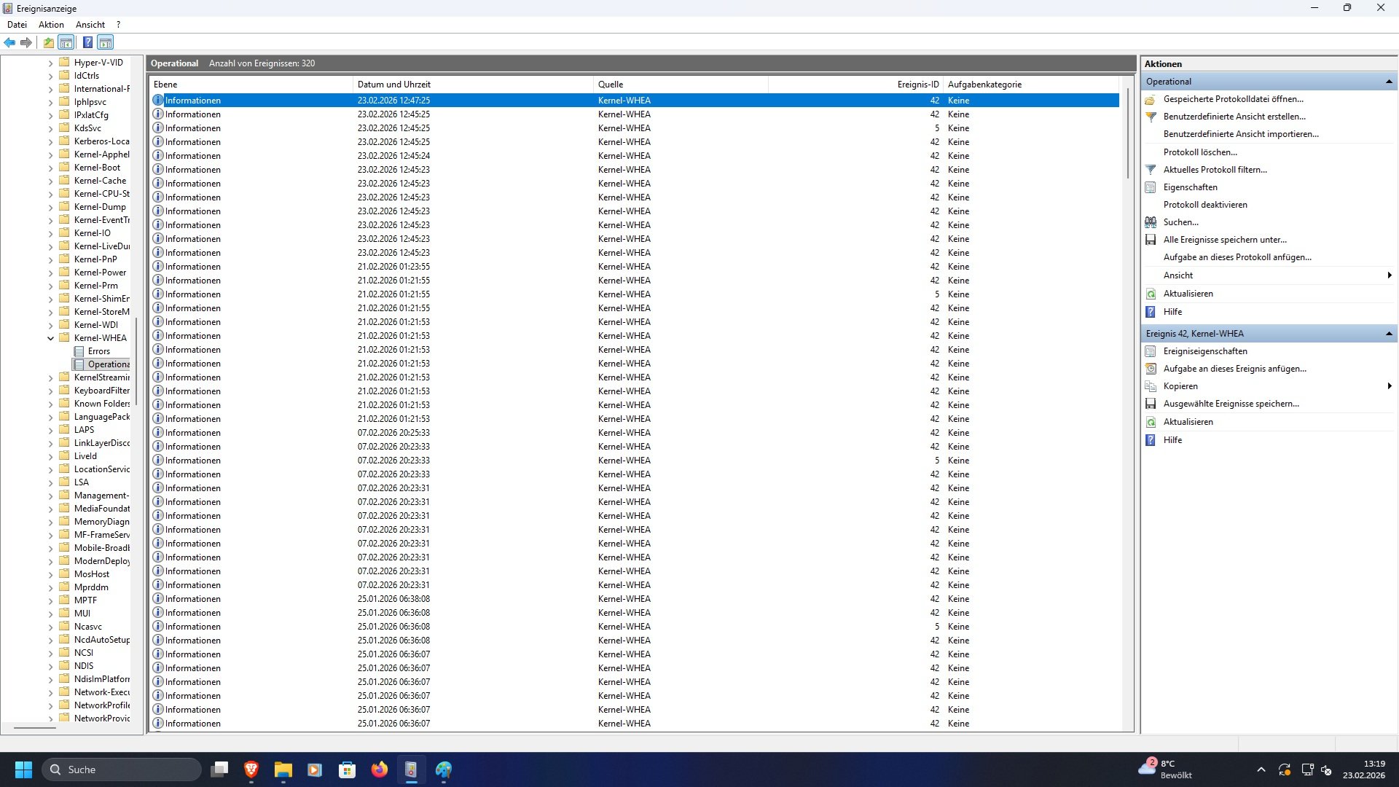Collapse the Kernel-WHEA tree node
Screen dimensions: 1399x787
tap(50, 338)
